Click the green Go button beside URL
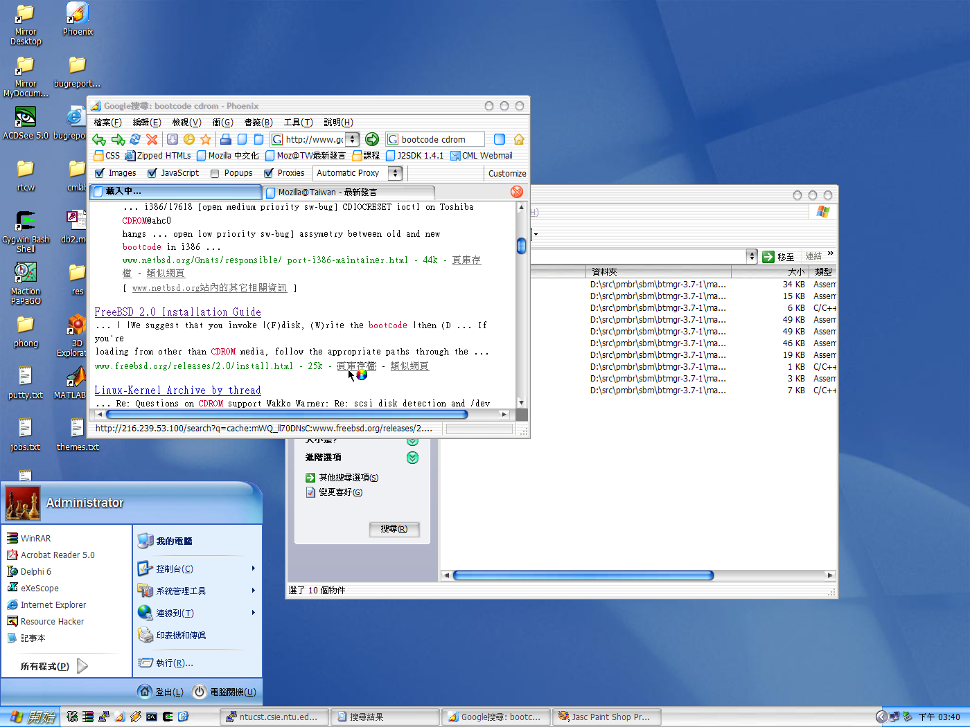This screenshot has height=727, width=970. (372, 139)
